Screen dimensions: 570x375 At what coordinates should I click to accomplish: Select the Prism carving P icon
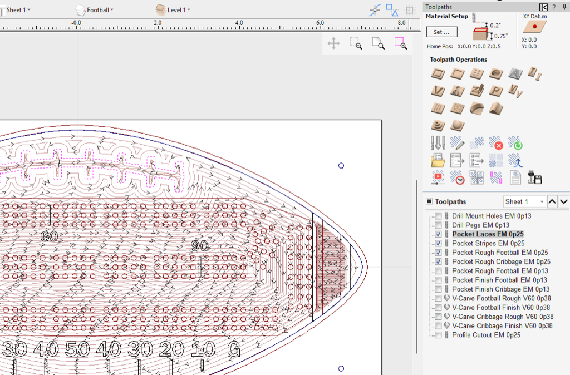click(496, 91)
